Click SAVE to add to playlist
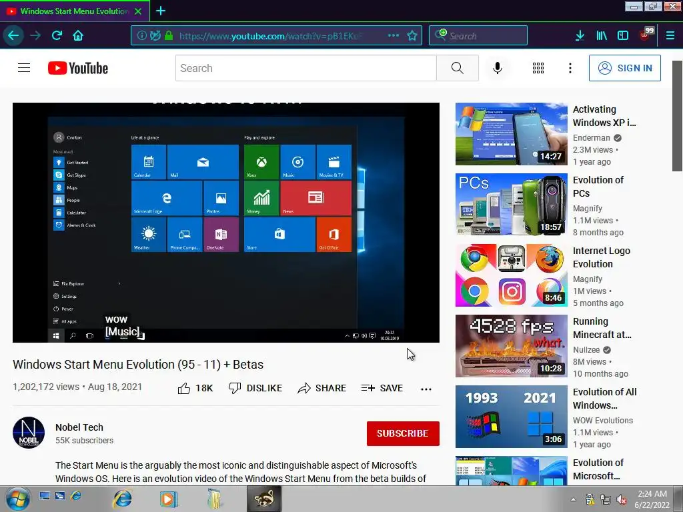This screenshot has height=512, width=683. click(382, 388)
